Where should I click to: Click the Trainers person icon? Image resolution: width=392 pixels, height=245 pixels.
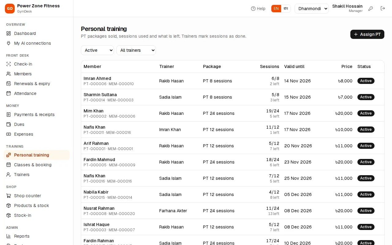pos(9,175)
